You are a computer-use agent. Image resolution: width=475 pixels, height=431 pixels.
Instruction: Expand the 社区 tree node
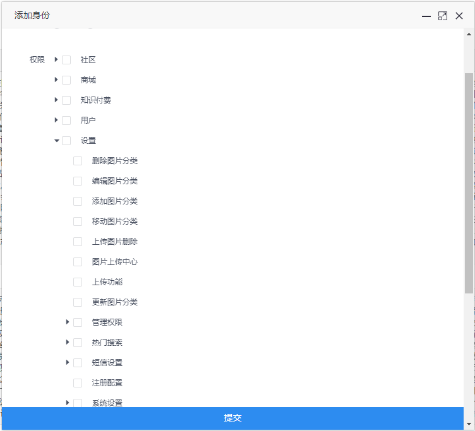pos(56,59)
